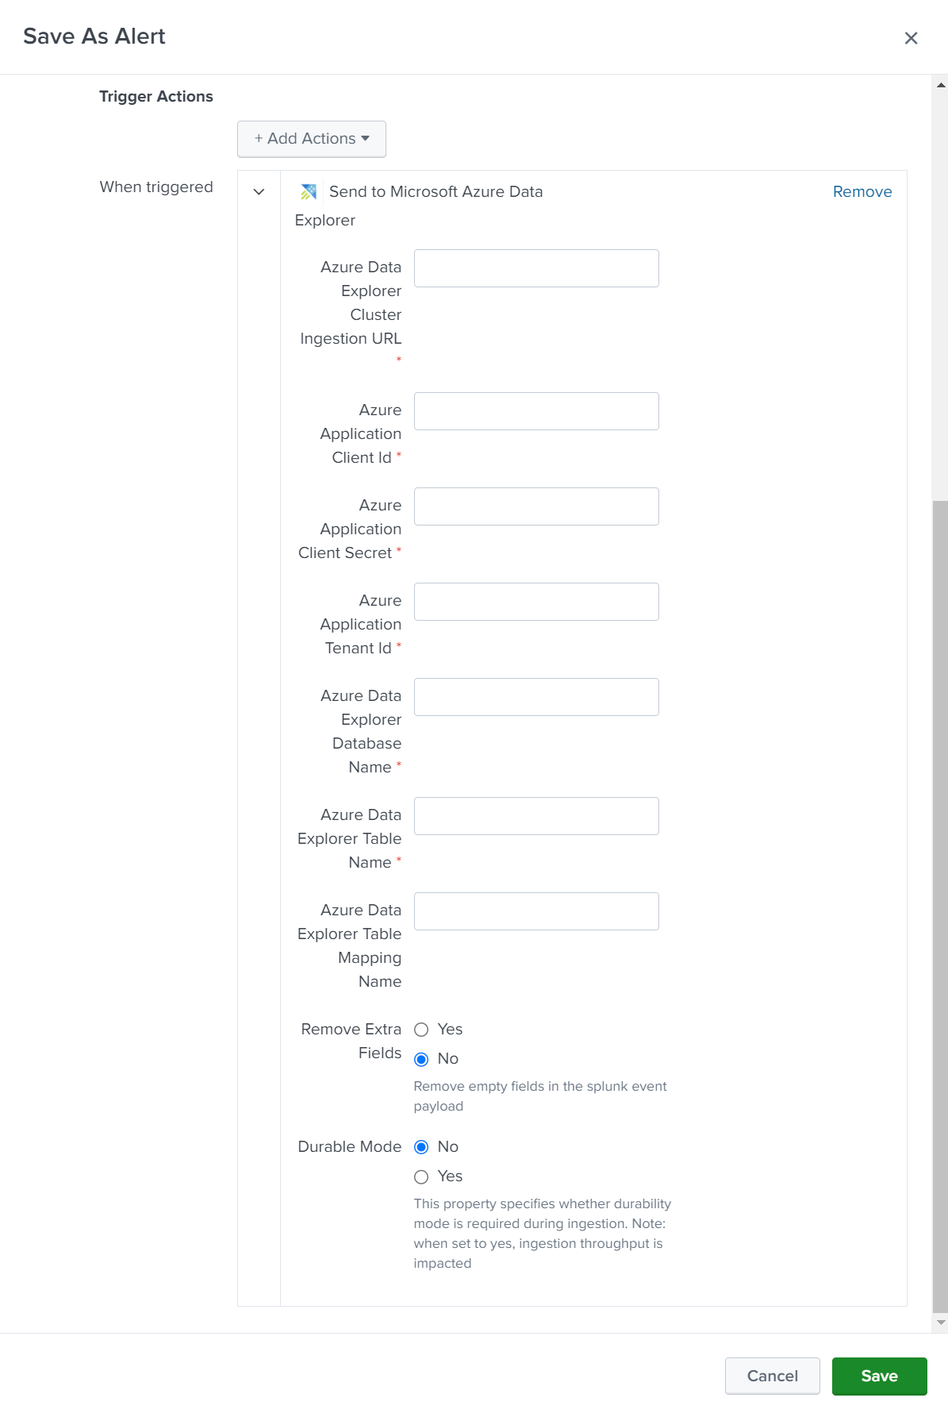Open the Add Actions dropdown
The image size is (948, 1417).
(311, 138)
